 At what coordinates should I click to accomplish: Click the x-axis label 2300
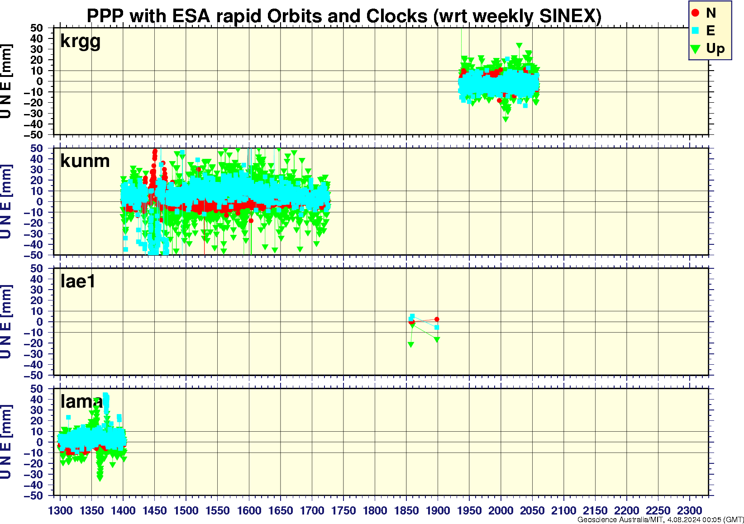point(689,510)
